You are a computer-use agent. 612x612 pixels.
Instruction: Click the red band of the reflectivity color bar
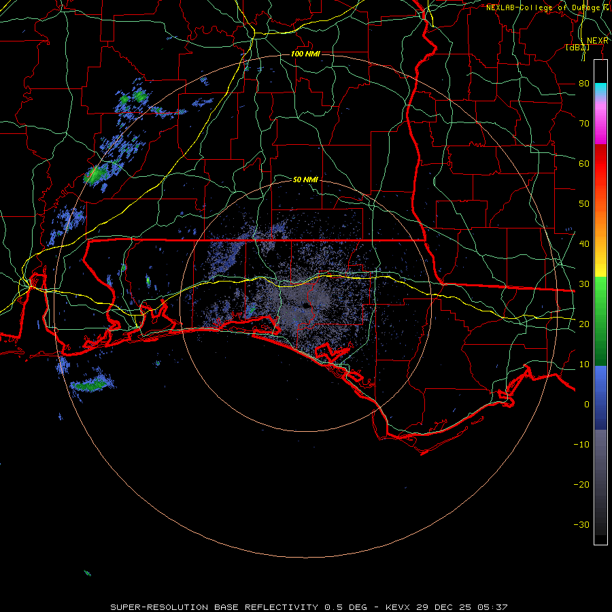[x=600, y=164]
